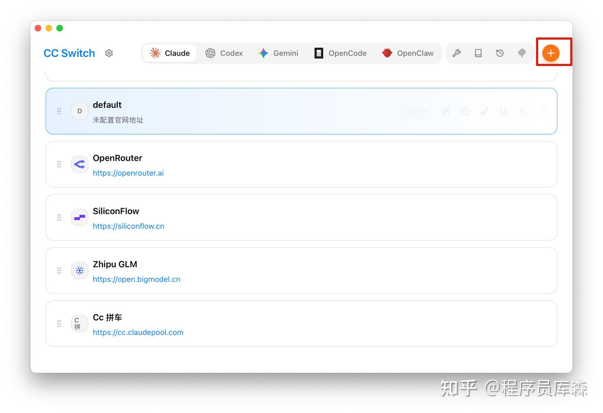Open the https://cc.claudepool.com link

click(x=138, y=333)
